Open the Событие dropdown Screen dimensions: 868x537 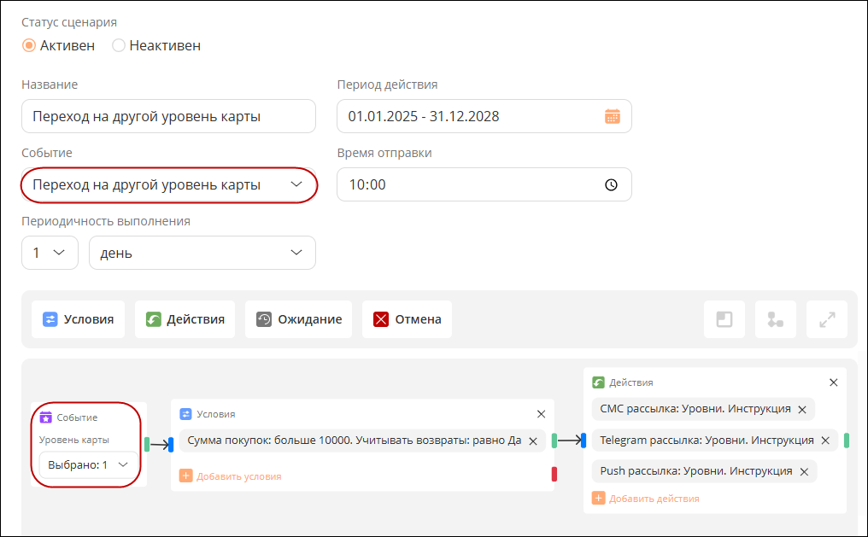[169, 184]
